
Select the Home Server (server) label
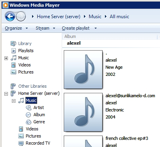[x=39, y=93]
